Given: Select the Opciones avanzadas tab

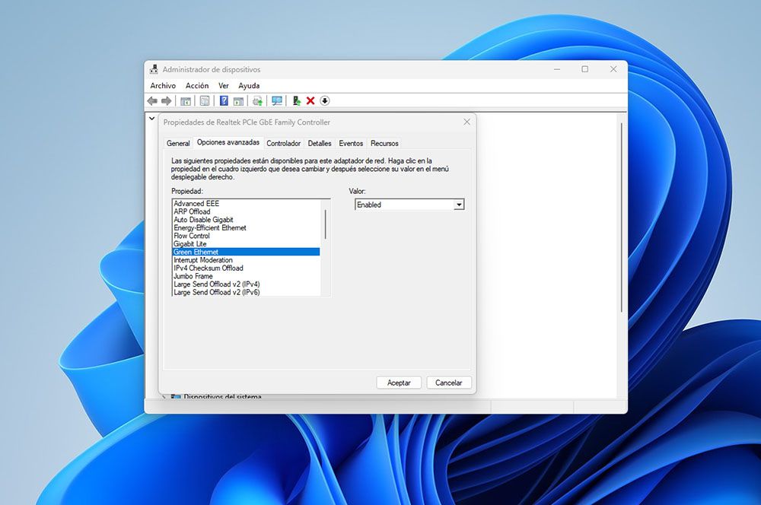Looking at the screenshot, I should tap(228, 142).
